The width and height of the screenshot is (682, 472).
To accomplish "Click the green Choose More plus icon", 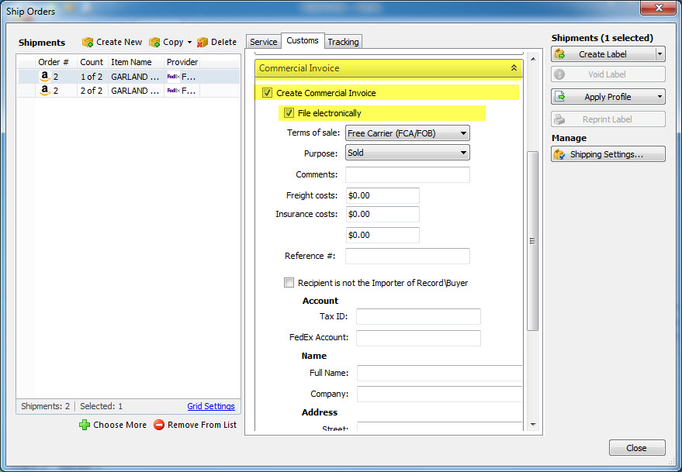I will click(x=85, y=425).
